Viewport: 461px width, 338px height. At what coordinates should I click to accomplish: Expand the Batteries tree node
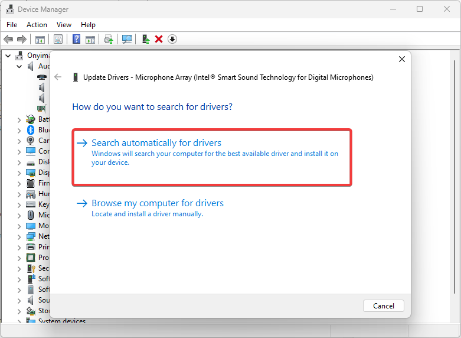19,120
